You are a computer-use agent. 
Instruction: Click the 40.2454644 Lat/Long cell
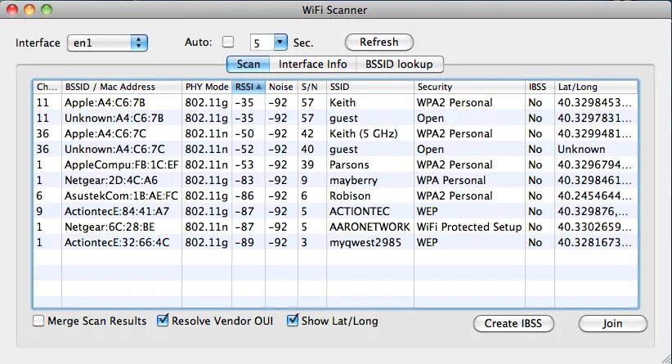(x=594, y=195)
